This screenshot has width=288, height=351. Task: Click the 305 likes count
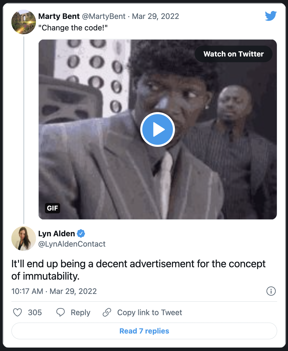tap(35, 312)
